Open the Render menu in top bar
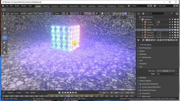This screenshot has width=180, height=101. pyautogui.click(x=17, y=6)
